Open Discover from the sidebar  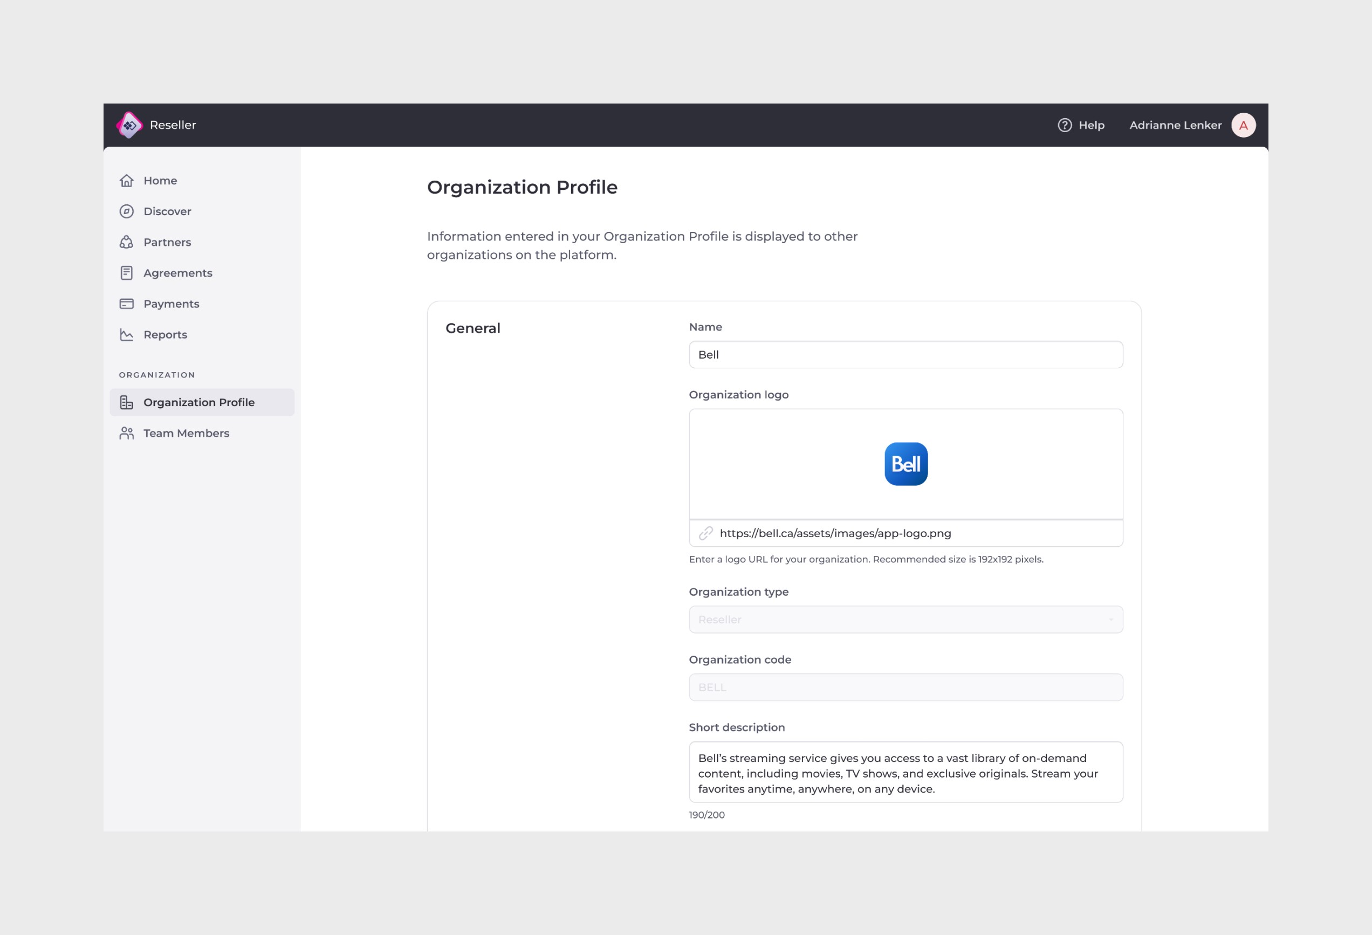(202, 211)
